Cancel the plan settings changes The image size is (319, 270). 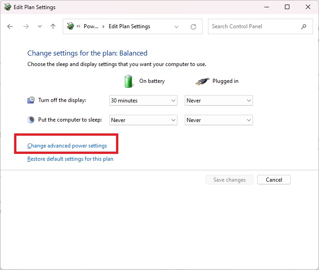click(x=274, y=180)
